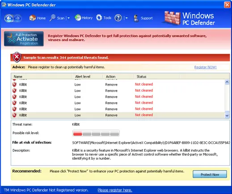Viewport: 232px width, 194px height.
Task: Click the Scan magnifying glass icon
Action: tap(52, 18)
